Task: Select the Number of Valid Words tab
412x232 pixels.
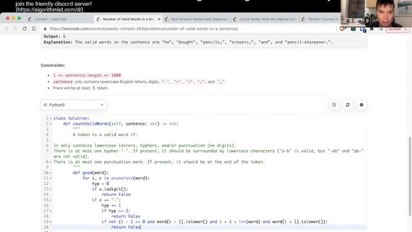Action: click(128, 19)
